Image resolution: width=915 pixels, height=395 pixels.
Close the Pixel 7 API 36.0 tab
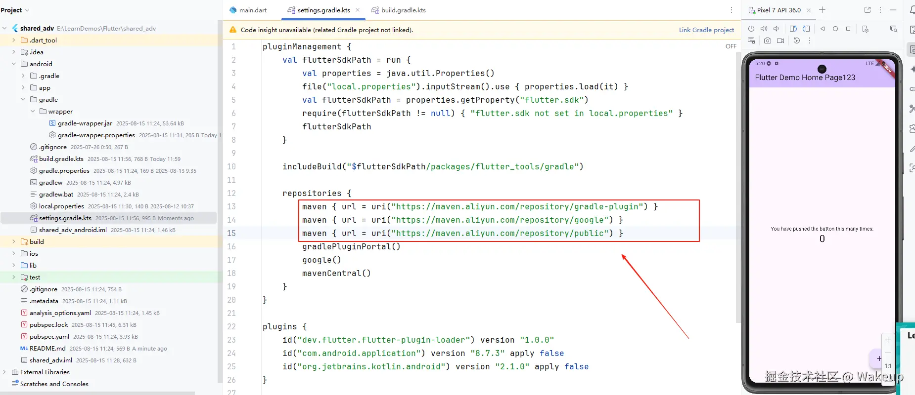[809, 10]
